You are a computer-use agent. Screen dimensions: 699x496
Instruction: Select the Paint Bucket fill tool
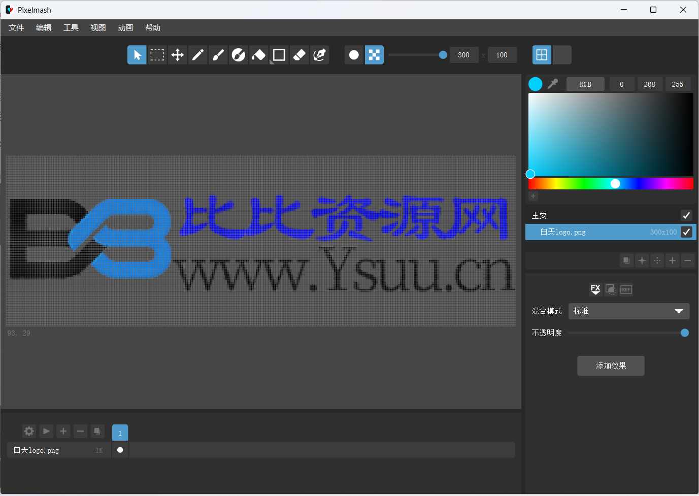[x=258, y=55]
